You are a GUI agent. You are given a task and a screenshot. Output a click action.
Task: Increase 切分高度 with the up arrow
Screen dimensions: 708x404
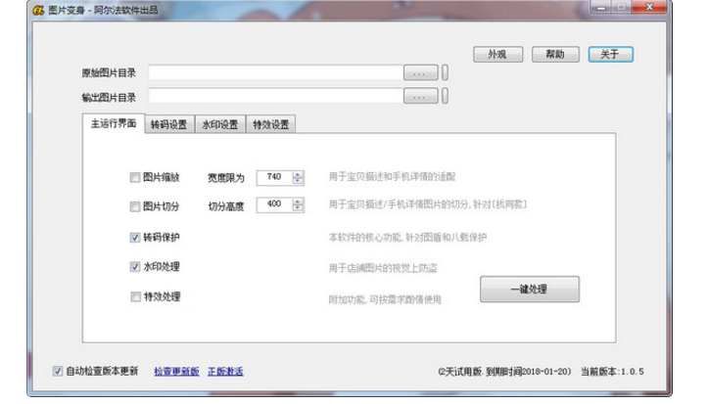coord(298,202)
